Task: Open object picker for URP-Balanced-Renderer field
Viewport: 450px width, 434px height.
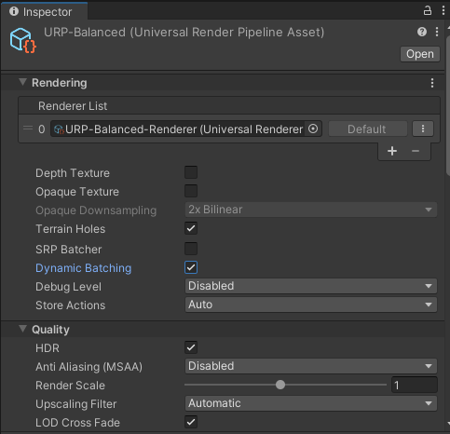Action: tap(313, 129)
